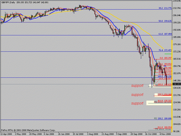Click price axis value 206.046
This screenshot has height=136, width=181.
coord(177,15)
